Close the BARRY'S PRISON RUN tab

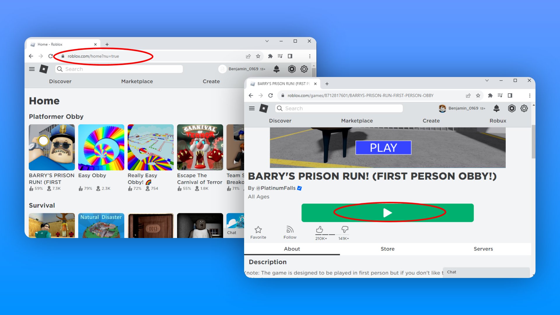pyautogui.click(x=315, y=84)
